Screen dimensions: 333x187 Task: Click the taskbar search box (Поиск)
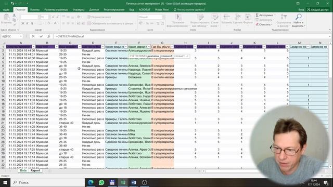click(47, 182)
